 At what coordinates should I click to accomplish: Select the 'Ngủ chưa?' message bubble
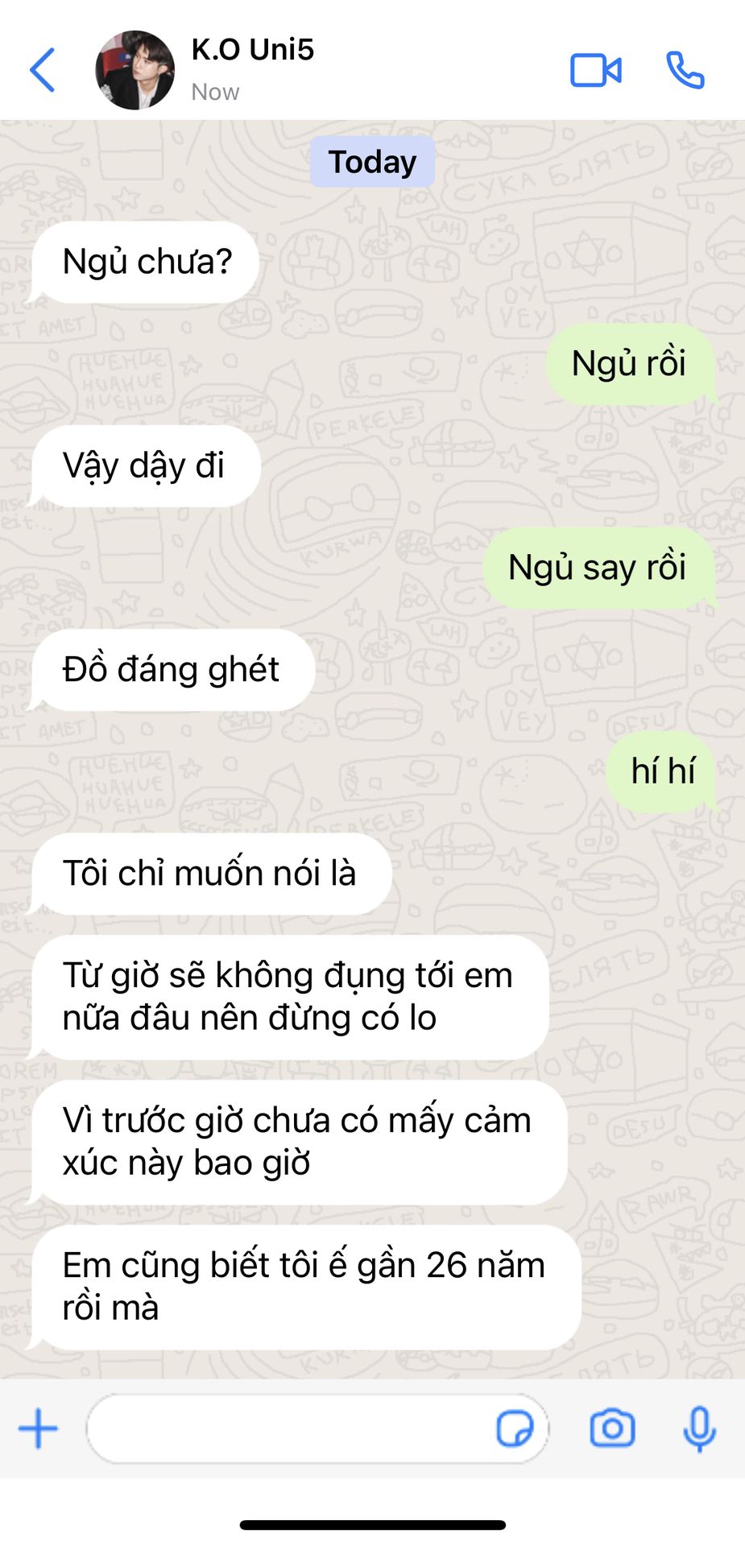coord(145,262)
